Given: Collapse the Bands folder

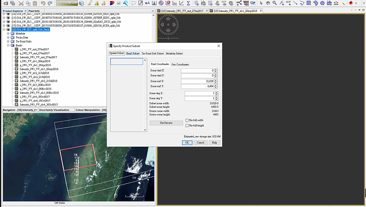Looking at the screenshot, I should [x=8, y=46].
